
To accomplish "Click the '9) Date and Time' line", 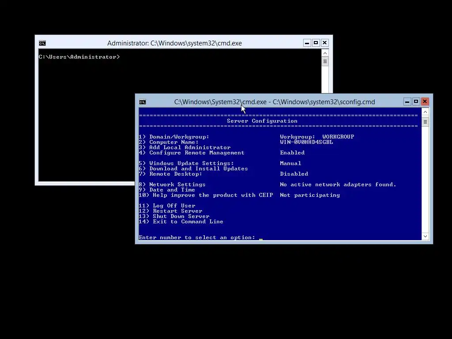I will 167,190.
